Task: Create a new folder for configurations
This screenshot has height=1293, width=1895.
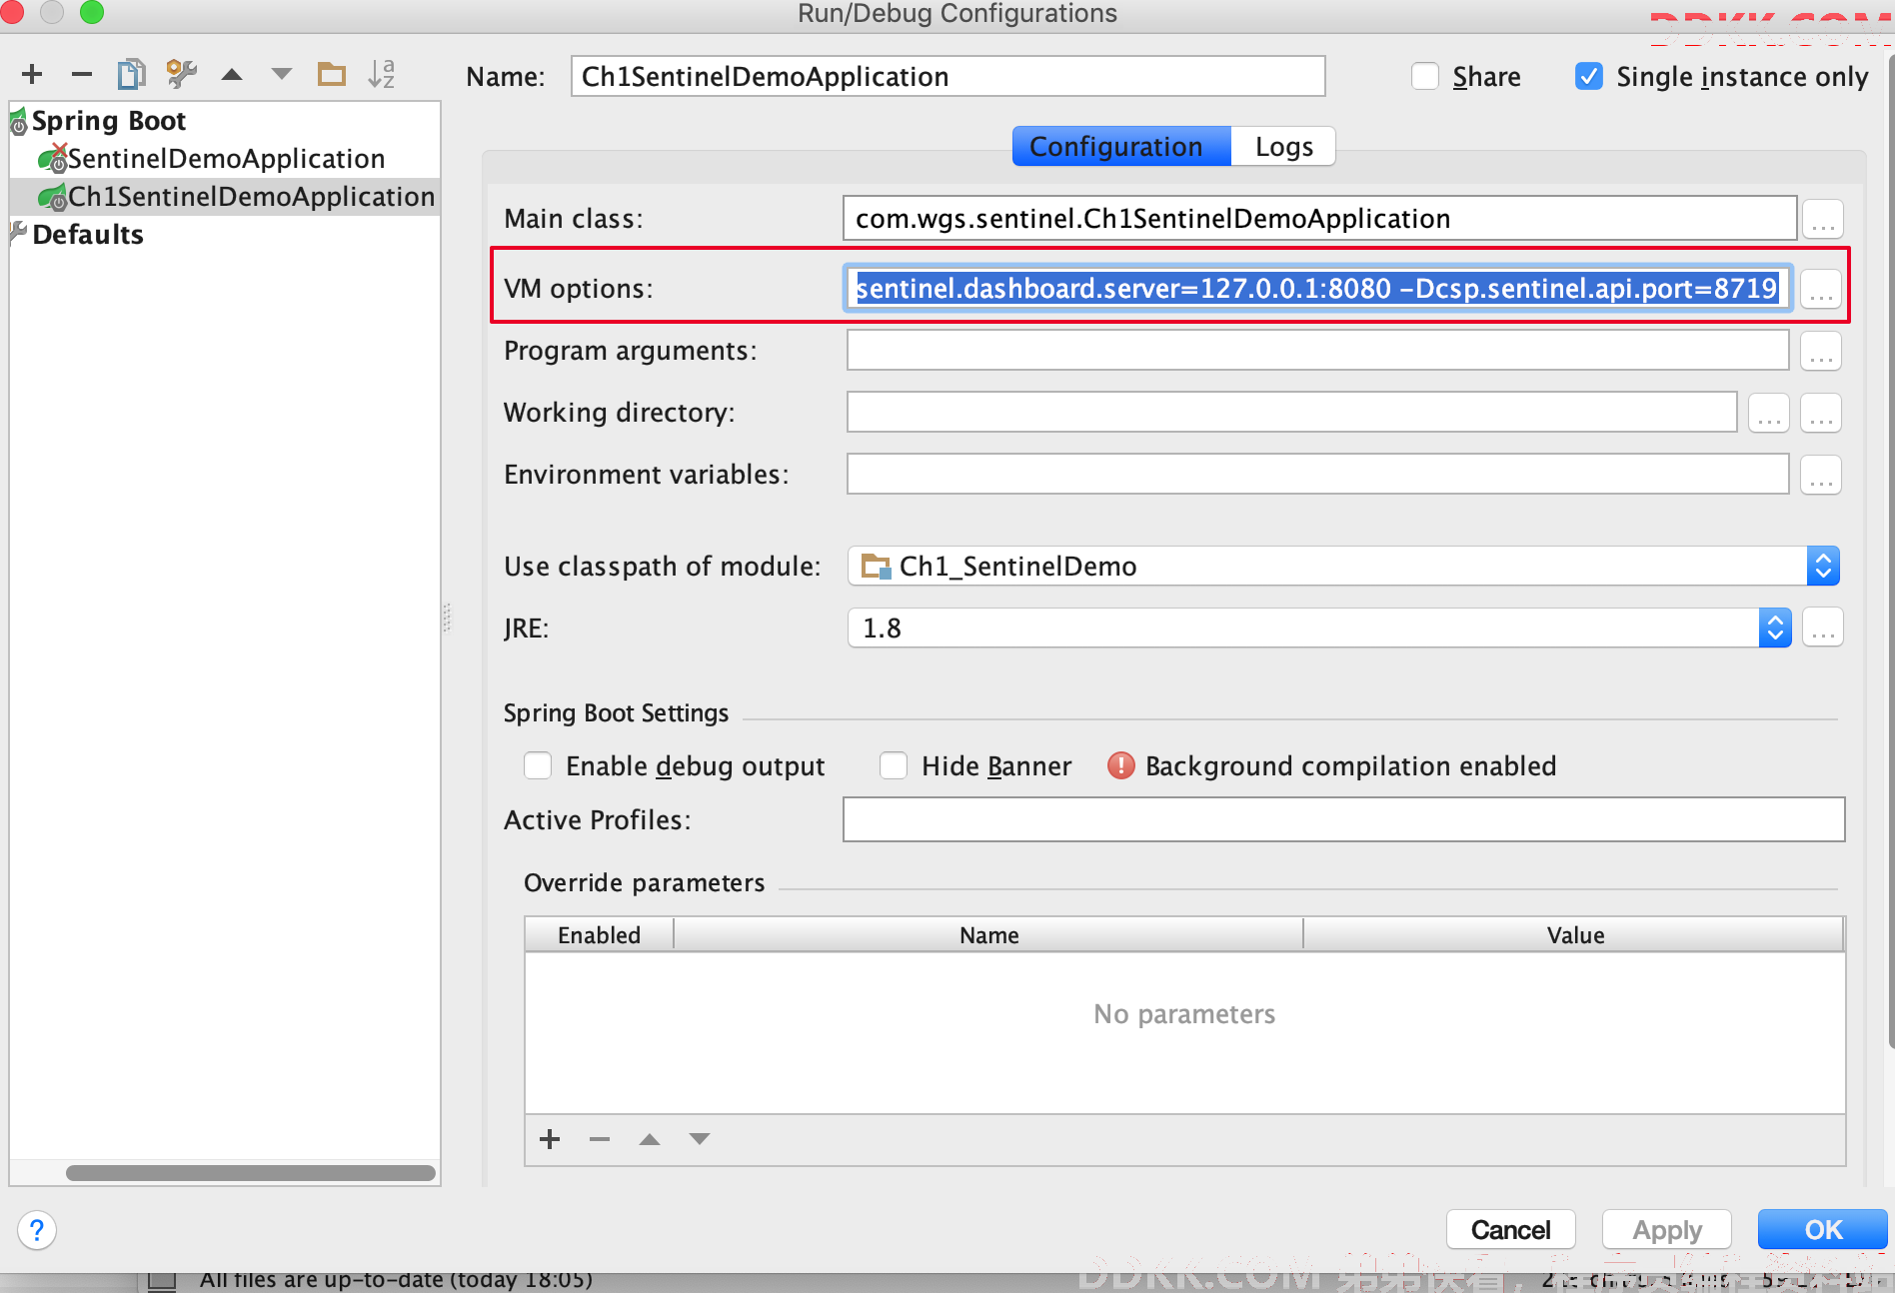Action: point(331,74)
